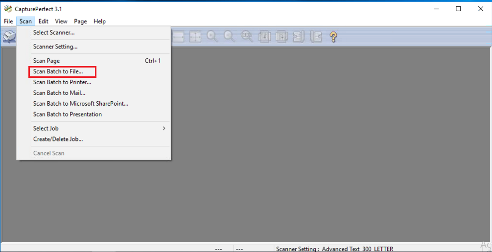This screenshot has width=492, height=252.
Task: Open the View menu
Action: pyautogui.click(x=61, y=22)
